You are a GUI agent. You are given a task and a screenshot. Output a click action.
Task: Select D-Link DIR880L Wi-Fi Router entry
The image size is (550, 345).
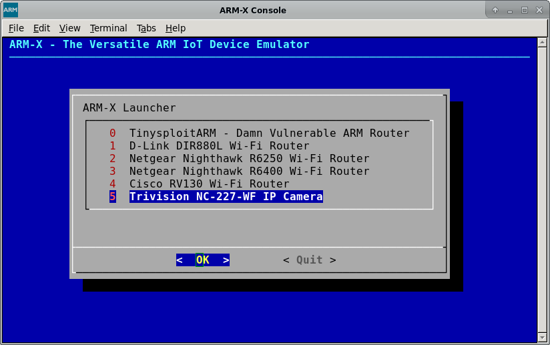219,146
